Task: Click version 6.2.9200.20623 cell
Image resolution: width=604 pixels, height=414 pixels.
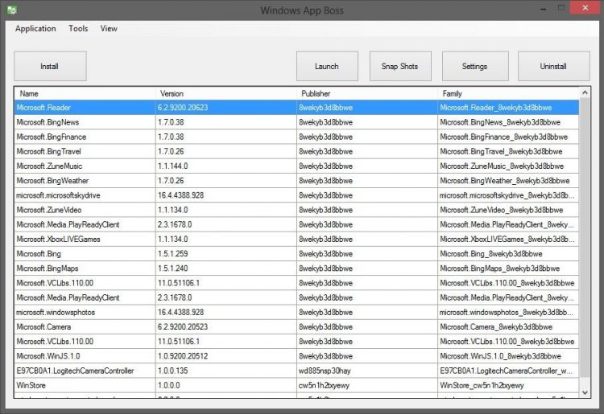Action: [225, 108]
